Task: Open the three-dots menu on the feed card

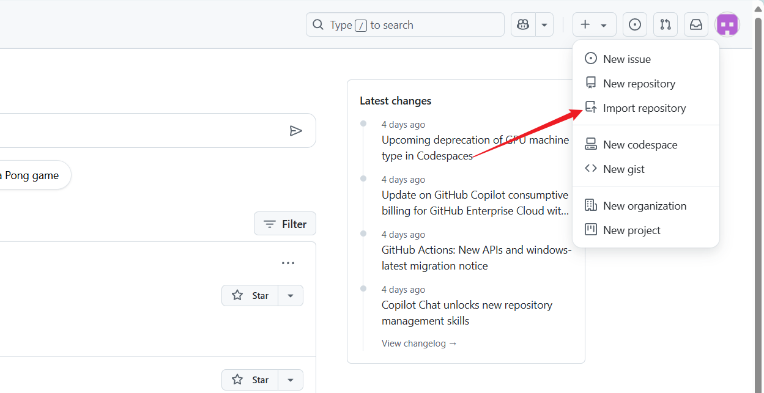Action: click(x=288, y=263)
